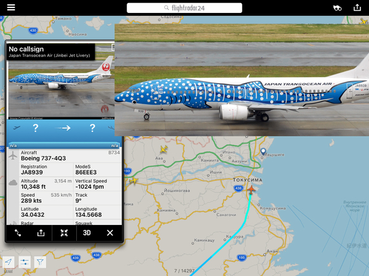Open the binoculars AR view icon
The image size is (369, 276).
pos(337,8)
